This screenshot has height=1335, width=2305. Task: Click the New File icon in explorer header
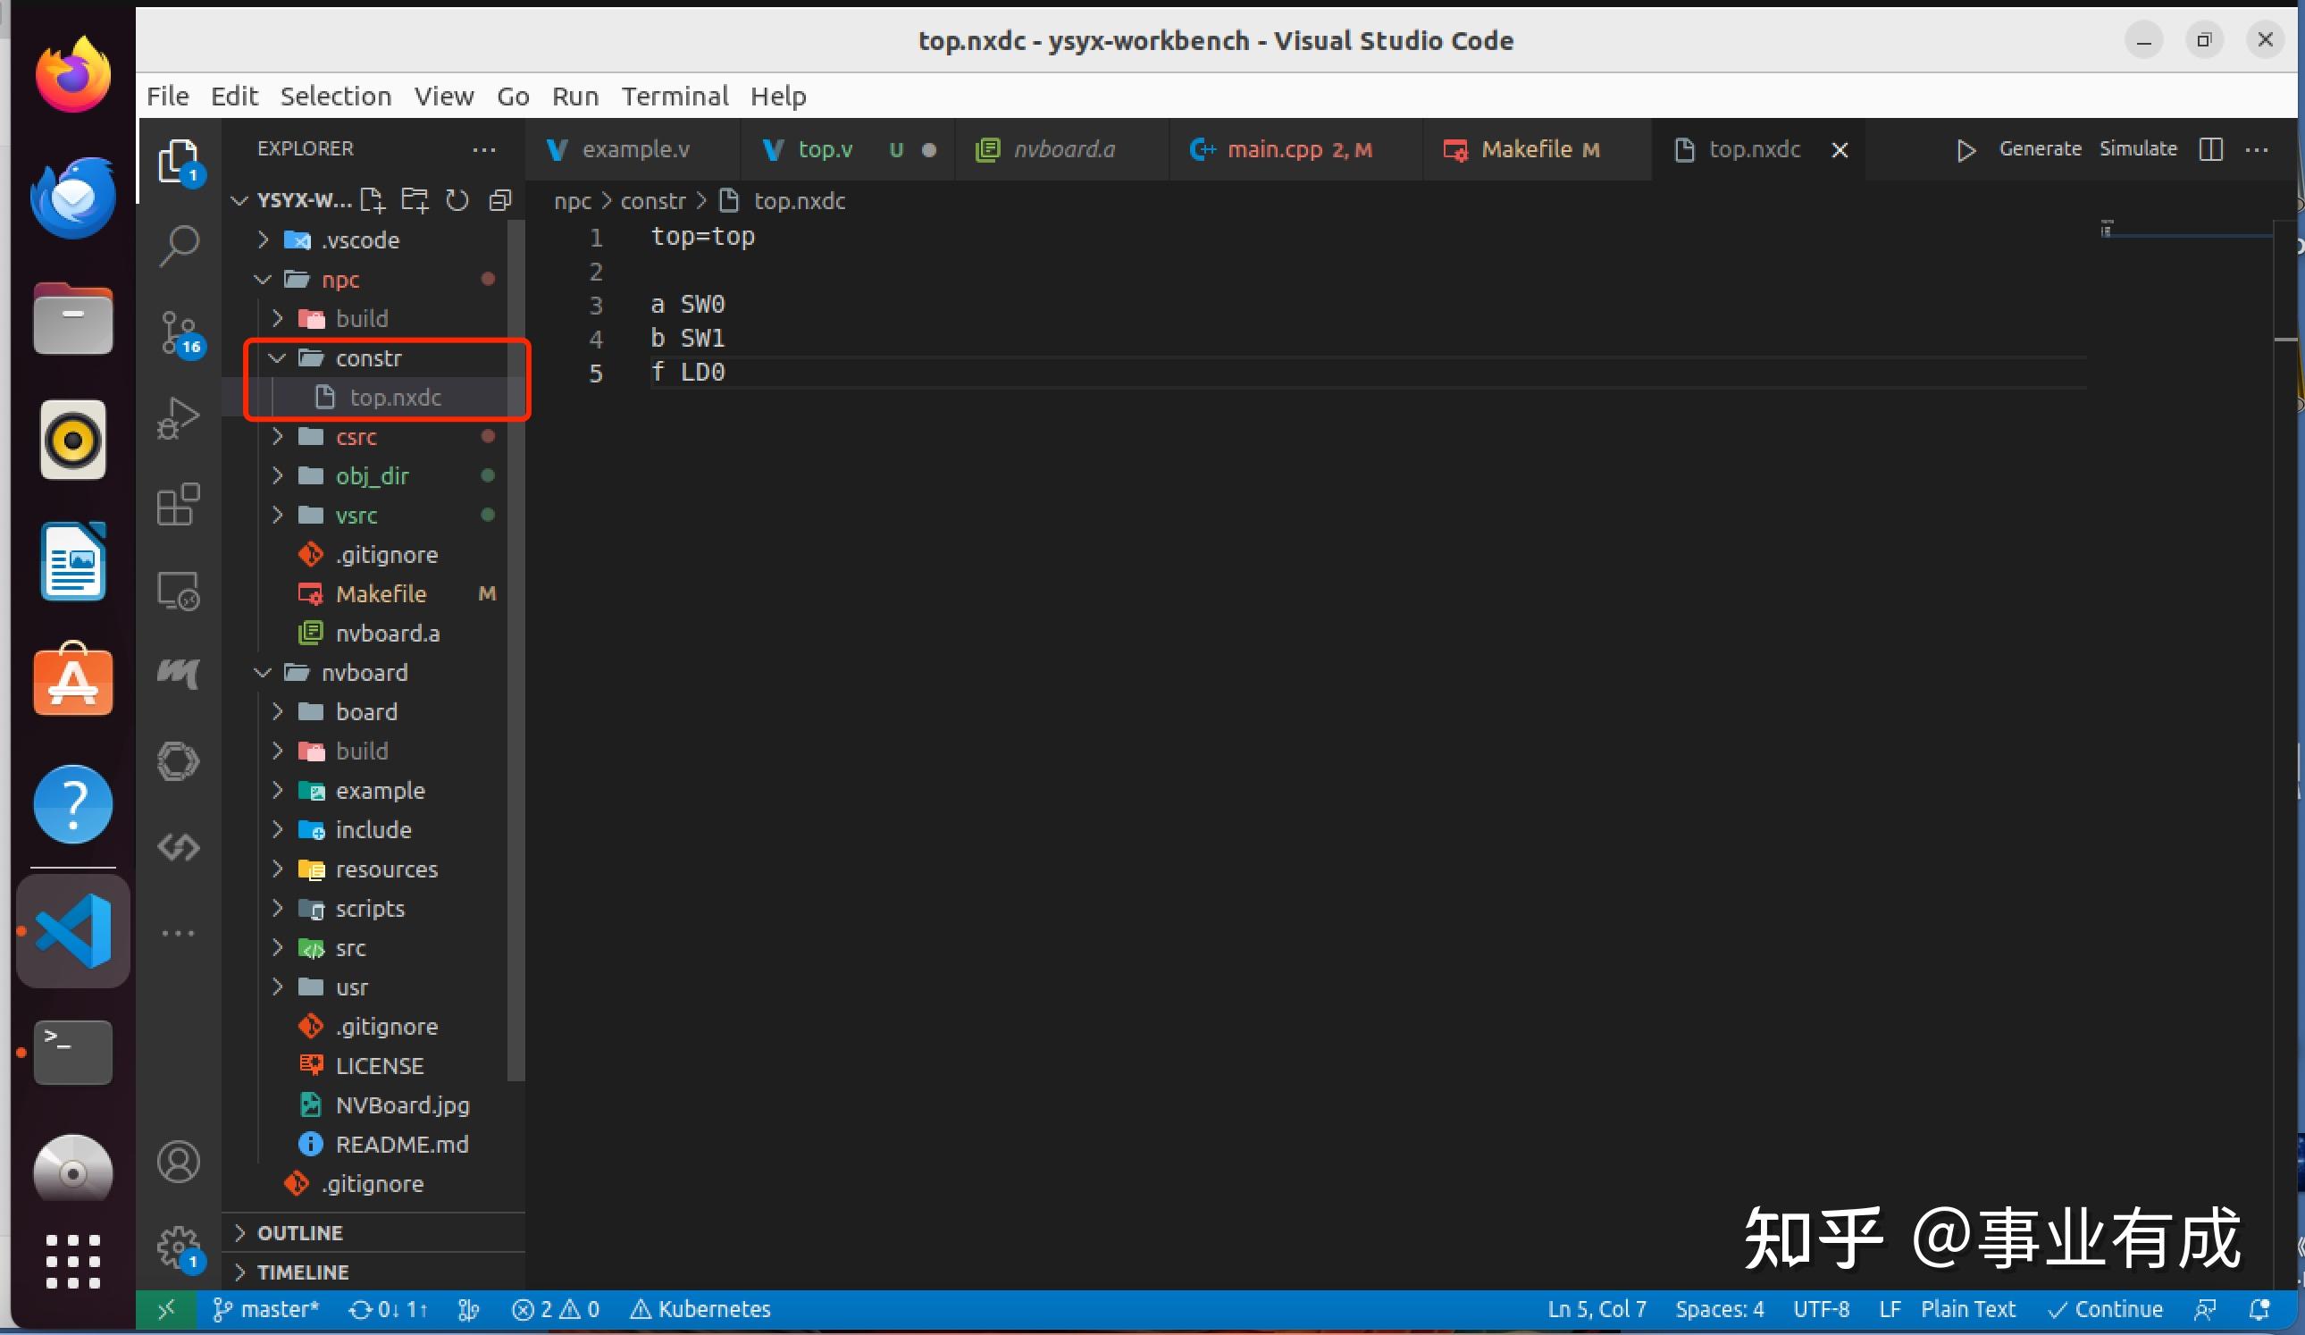pyautogui.click(x=373, y=200)
